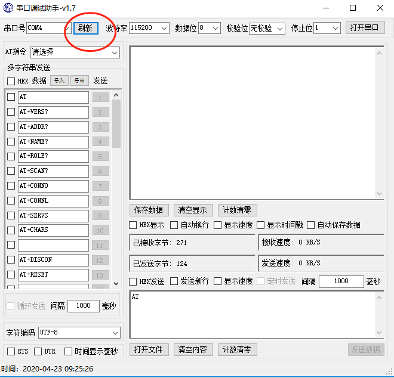
Task: Open the 校验位 无校验 dropdown
Action: click(x=267, y=29)
